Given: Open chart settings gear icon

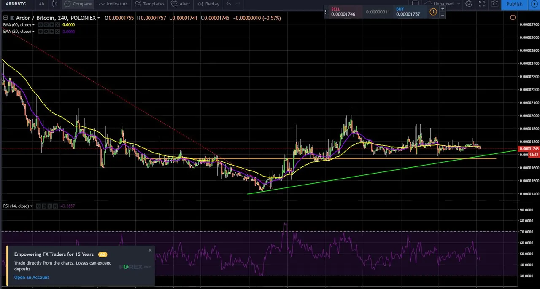Looking at the screenshot, I should [469, 4].
